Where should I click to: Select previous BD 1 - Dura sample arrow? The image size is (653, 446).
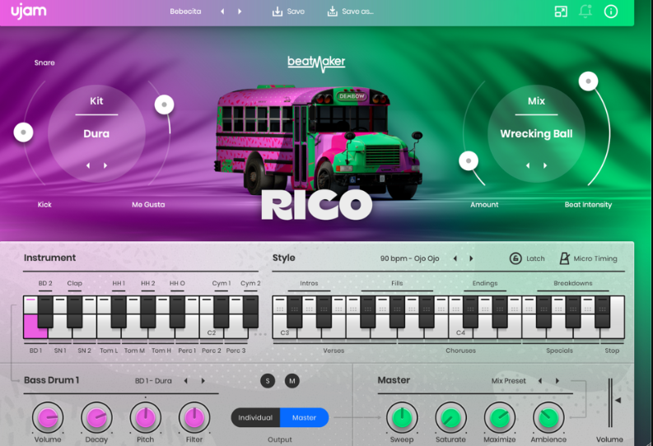point(186,381)
